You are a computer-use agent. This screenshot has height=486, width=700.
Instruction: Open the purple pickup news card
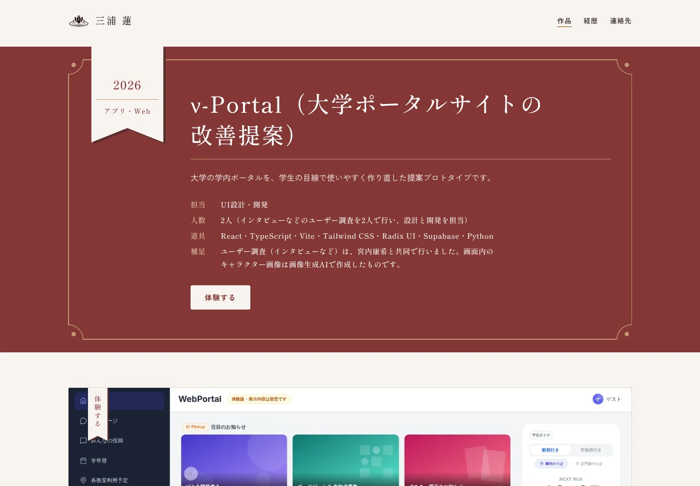tap(234, 460)
